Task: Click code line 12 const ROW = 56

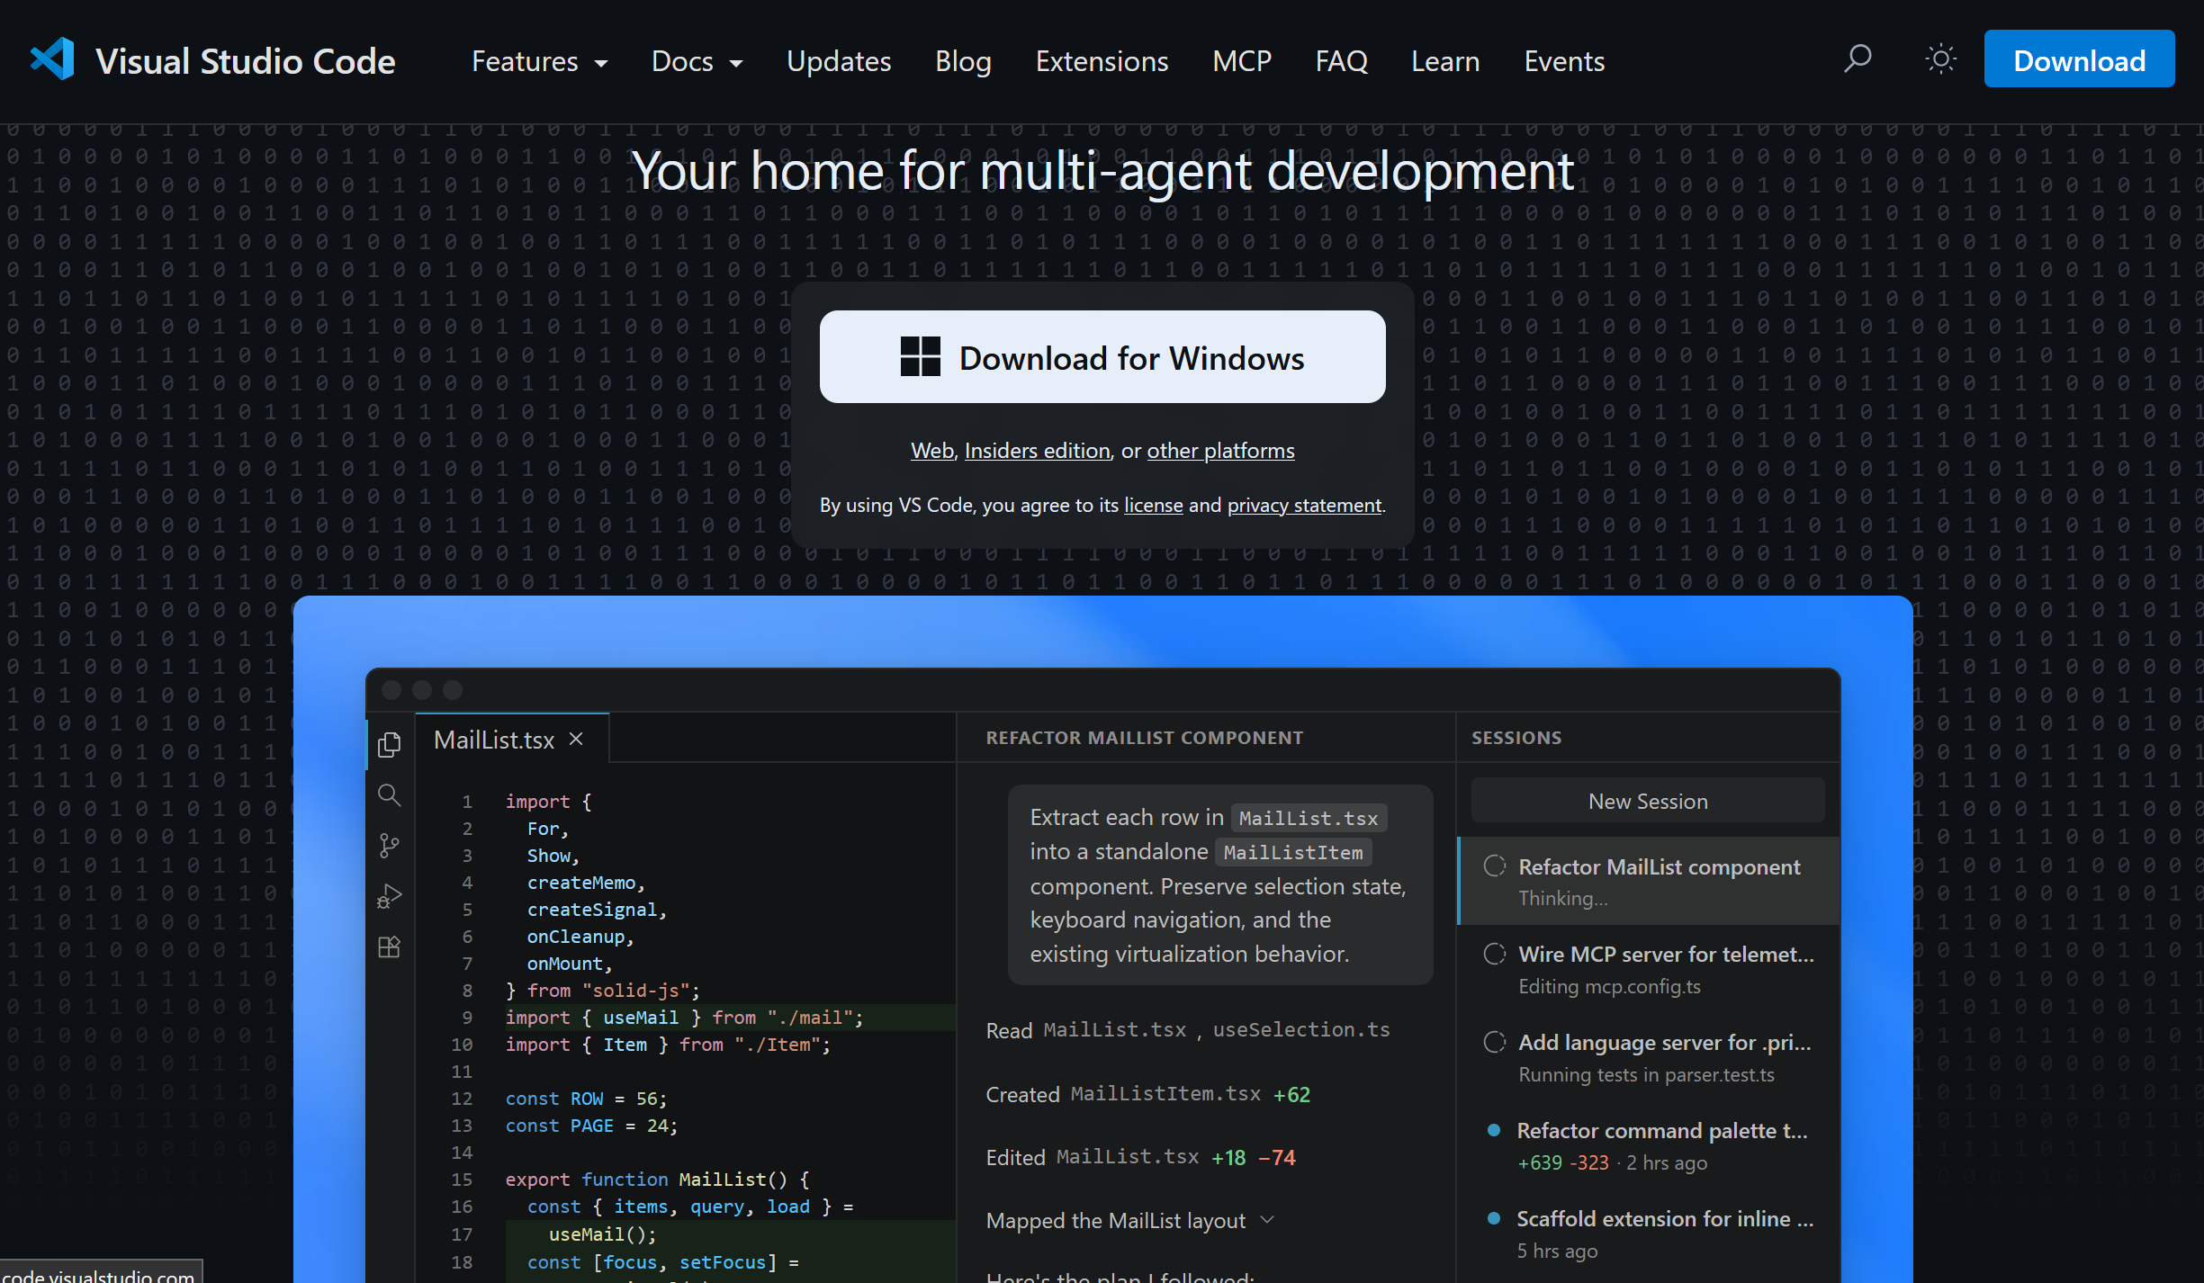Action: coord(586,1099)
